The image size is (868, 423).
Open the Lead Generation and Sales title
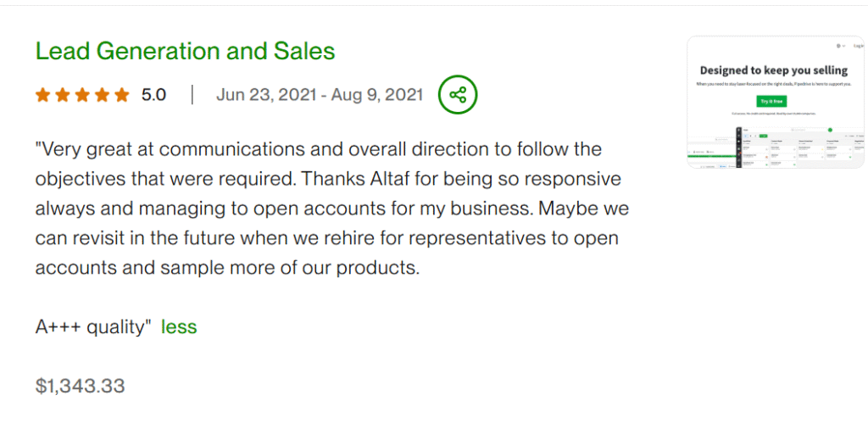186,51
